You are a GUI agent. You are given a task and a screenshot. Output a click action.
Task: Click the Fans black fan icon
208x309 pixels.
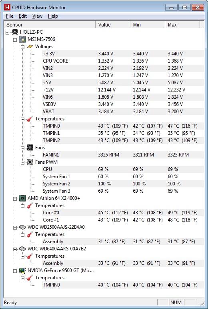click(x=30, y=148)
